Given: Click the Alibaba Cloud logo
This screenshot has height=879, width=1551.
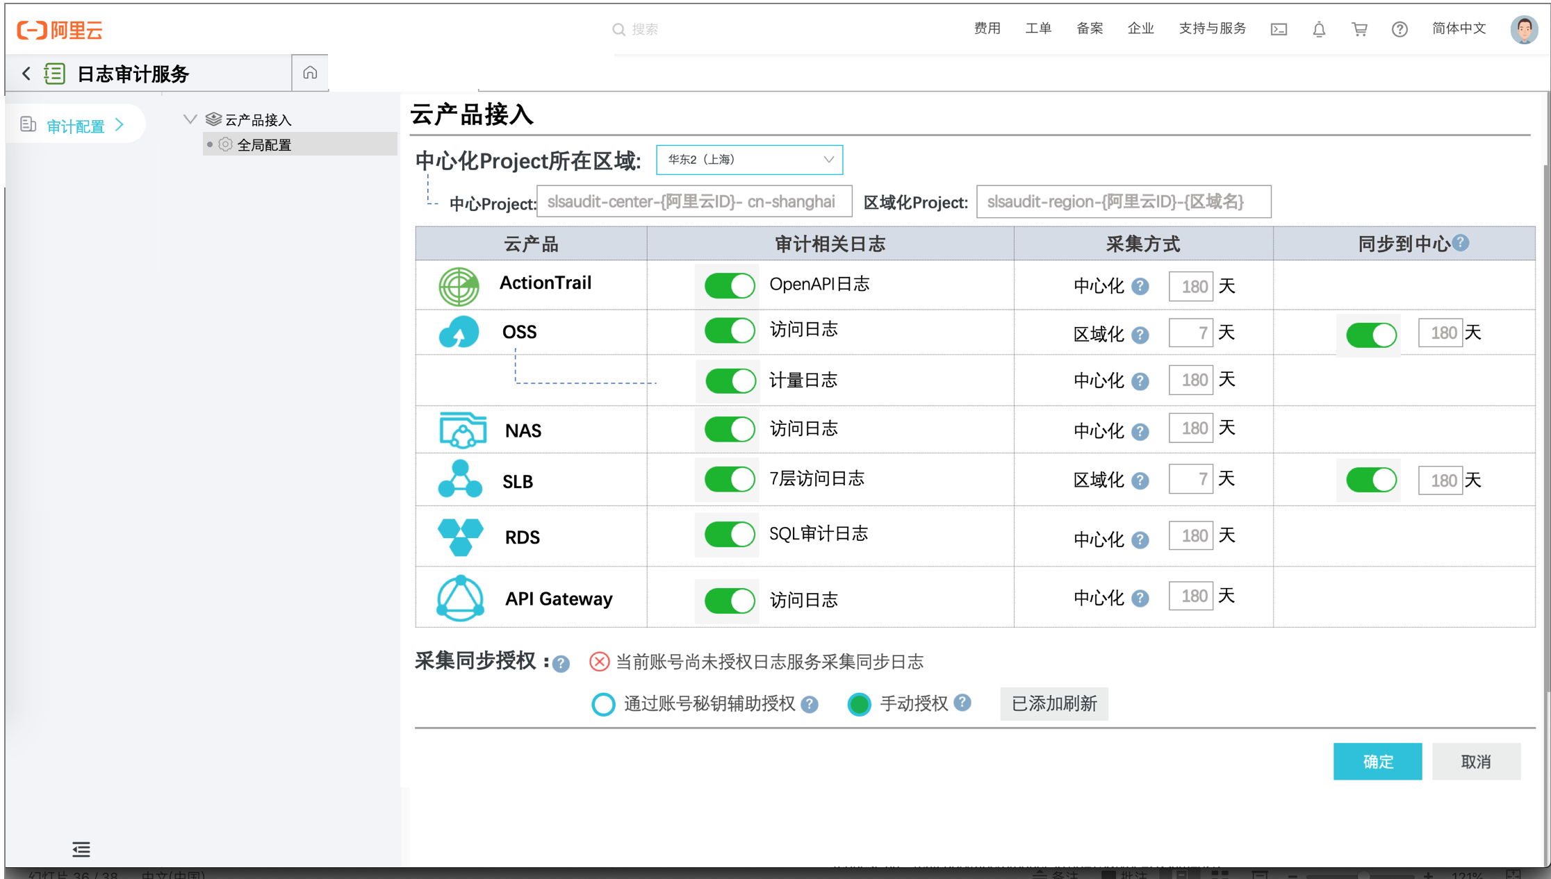Looking at the screenshot, I should pos(60,30).
